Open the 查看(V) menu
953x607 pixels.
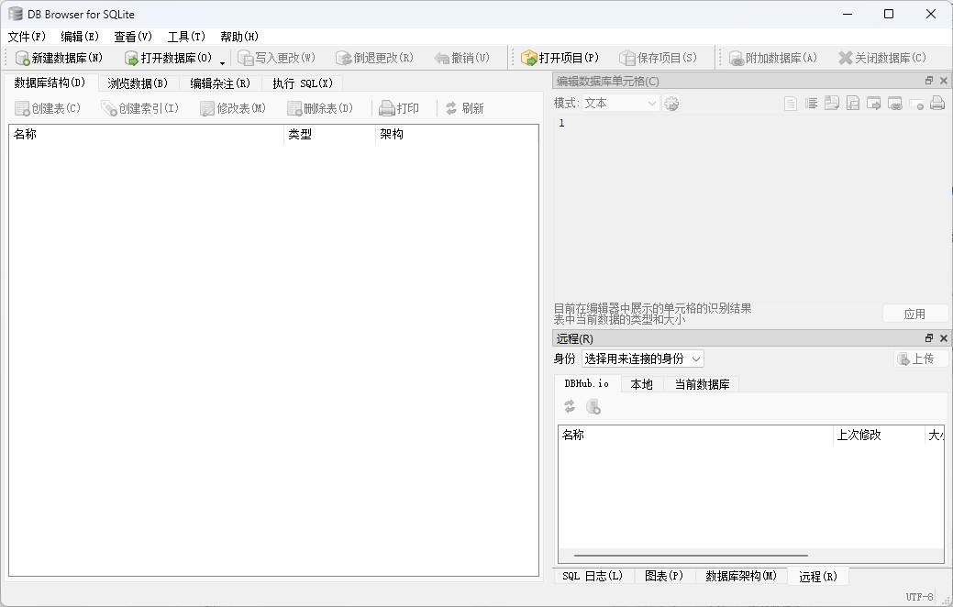tap(132, 37)
